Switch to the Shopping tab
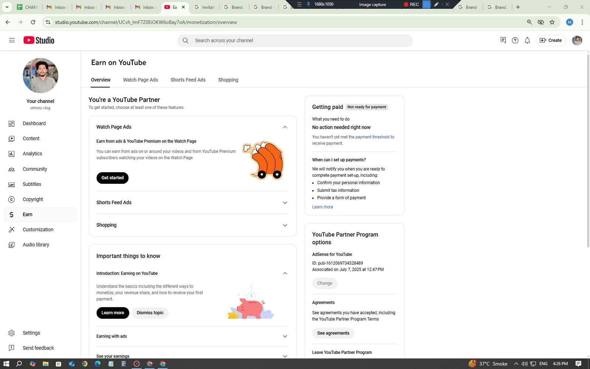The image size is (590, 369). [228, 80]
